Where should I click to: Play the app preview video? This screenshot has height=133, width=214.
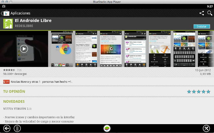24,49
